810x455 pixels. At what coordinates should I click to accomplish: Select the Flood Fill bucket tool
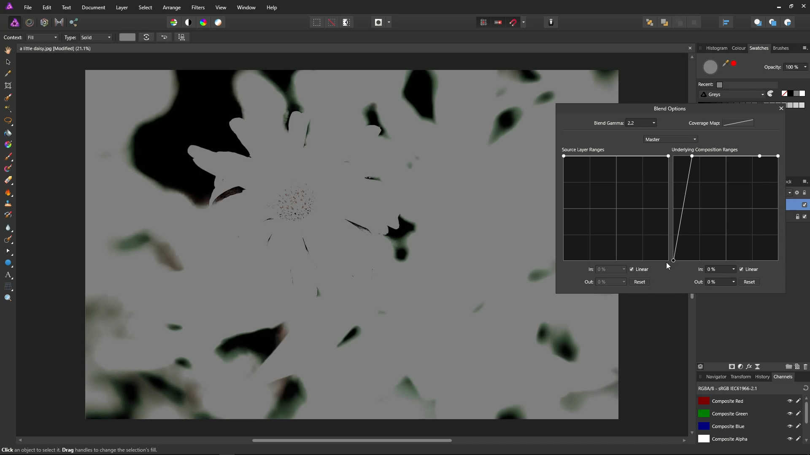click(x=8, y=133)
